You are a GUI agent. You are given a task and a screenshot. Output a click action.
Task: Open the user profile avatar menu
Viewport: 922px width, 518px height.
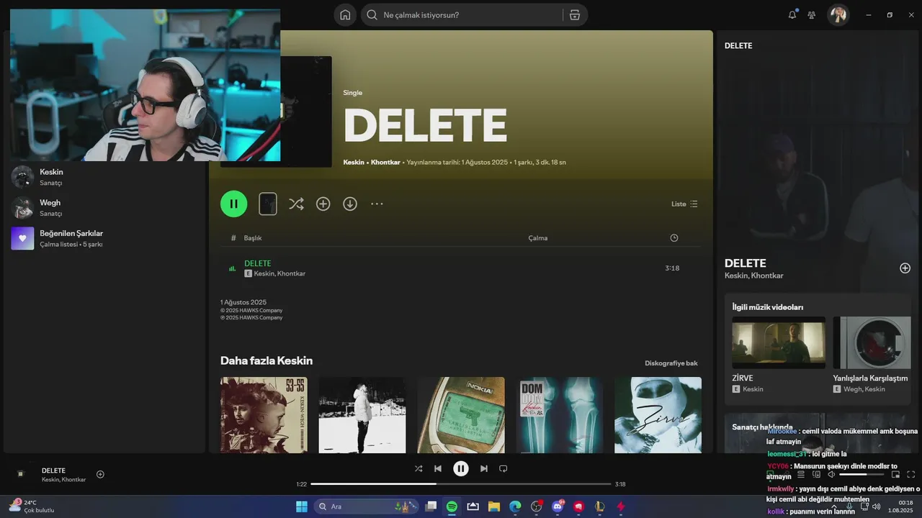(x=838, y=14)
